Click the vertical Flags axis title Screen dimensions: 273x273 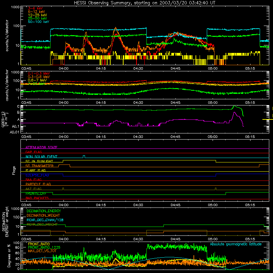14,171
